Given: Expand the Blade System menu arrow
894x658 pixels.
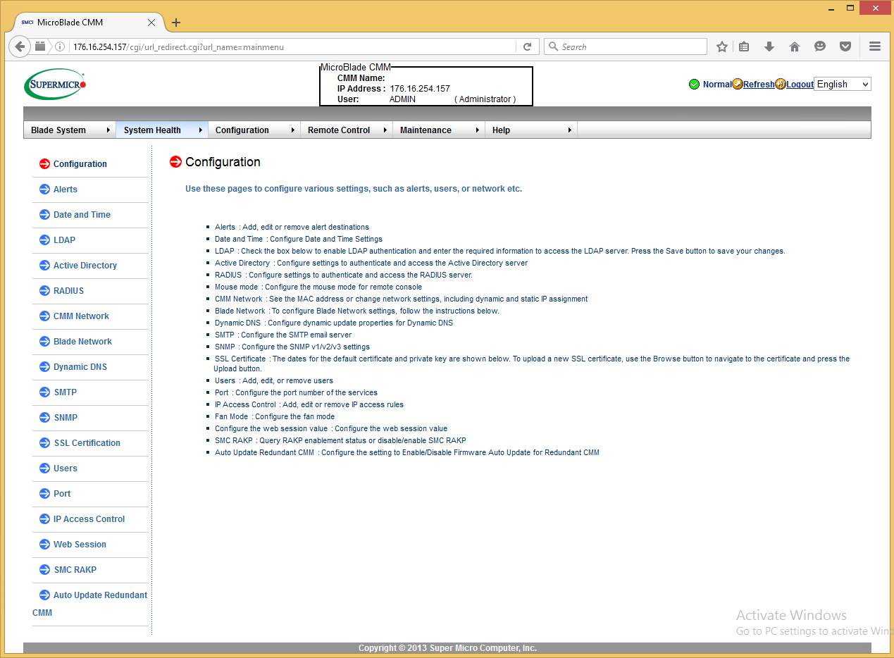Looking at the screenshot, I should pyautogui.click(x=108, y=130).
